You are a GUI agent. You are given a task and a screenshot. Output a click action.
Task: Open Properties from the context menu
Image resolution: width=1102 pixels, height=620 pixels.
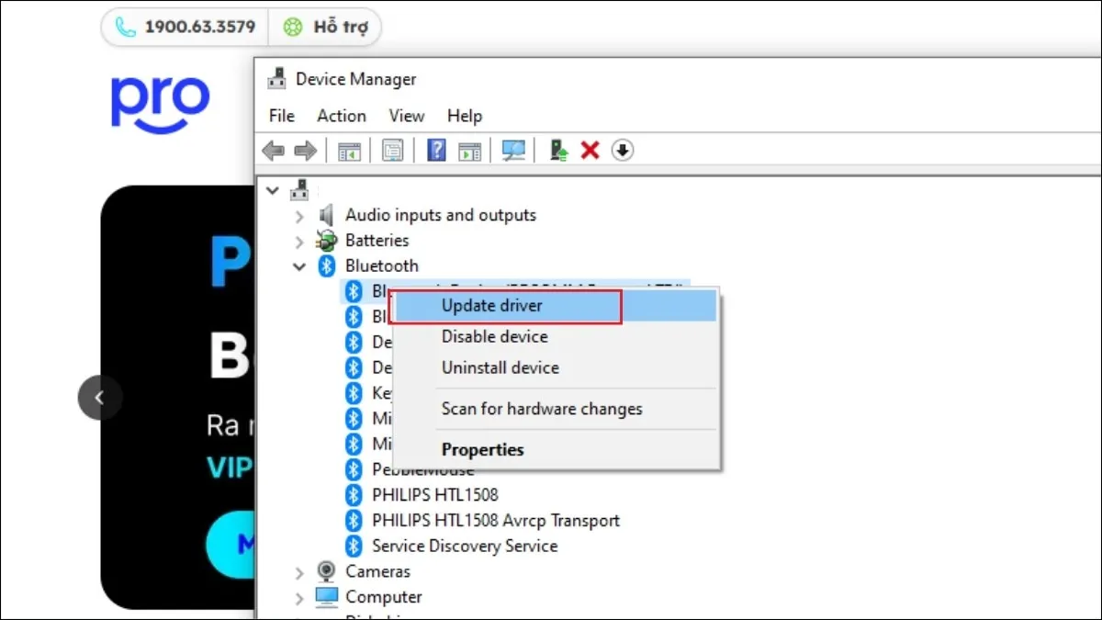tap(482, 449)
